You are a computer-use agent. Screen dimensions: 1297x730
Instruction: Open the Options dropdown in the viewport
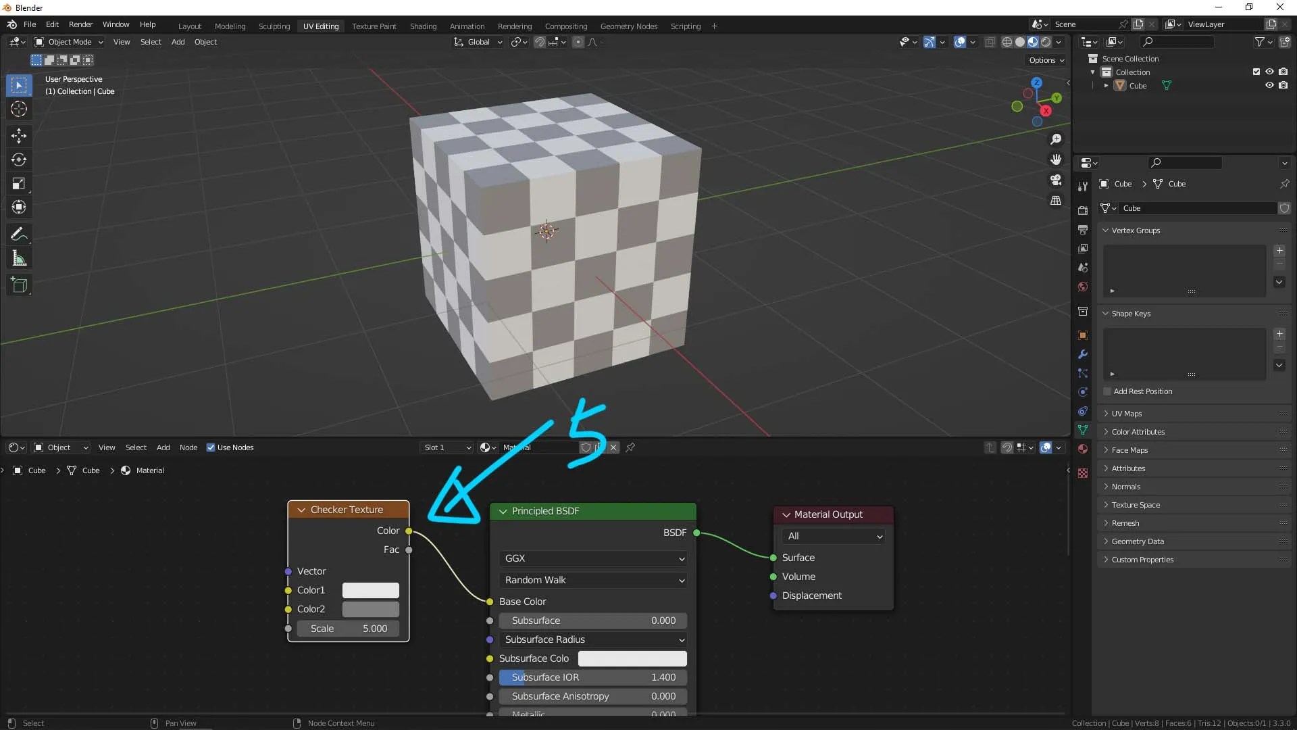pyautogui.click(x=1046, y=60)
